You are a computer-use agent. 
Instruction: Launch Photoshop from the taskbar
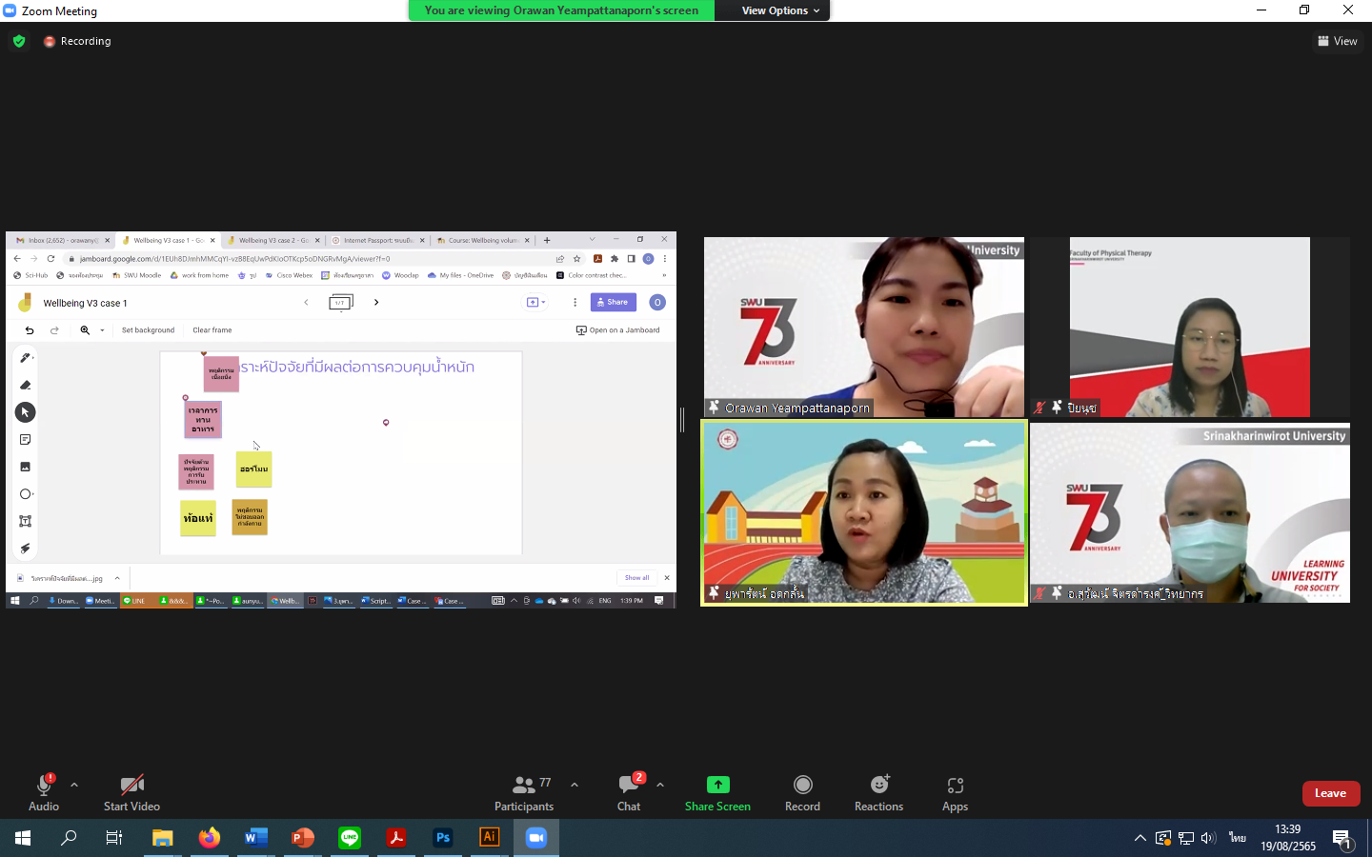tap(443, 838)
